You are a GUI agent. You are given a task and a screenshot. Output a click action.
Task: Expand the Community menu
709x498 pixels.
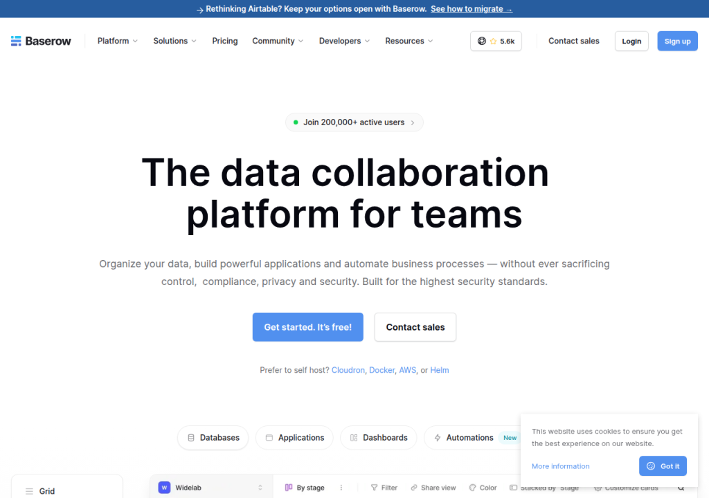point(278,41)
